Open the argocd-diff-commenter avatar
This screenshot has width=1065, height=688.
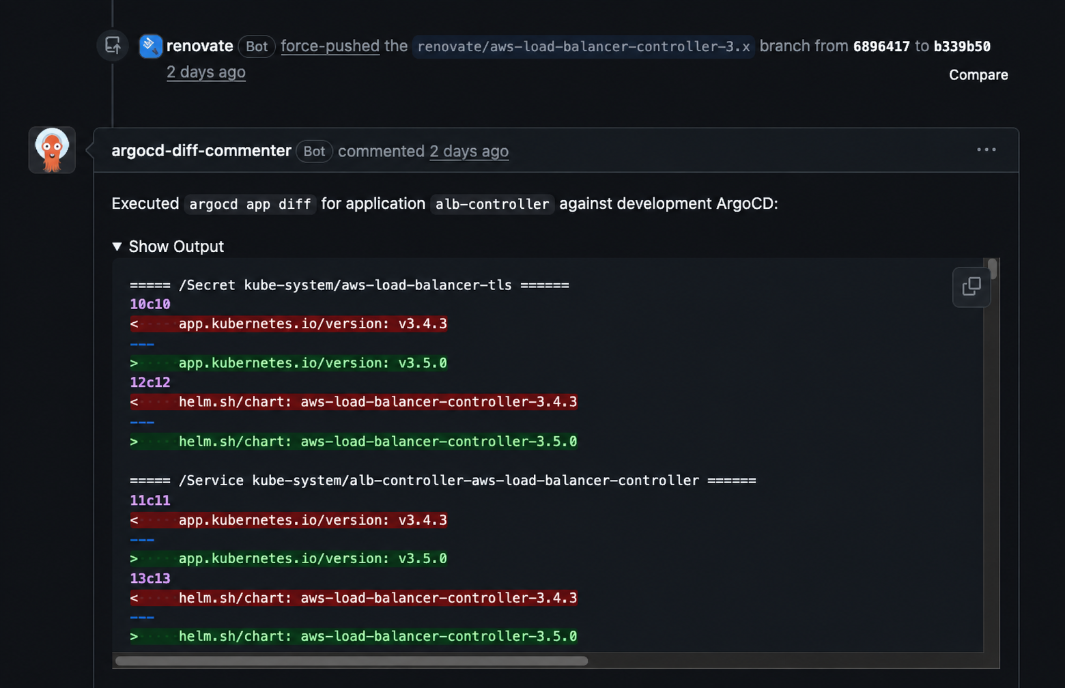pyautogui.click(x=52, y=150)
